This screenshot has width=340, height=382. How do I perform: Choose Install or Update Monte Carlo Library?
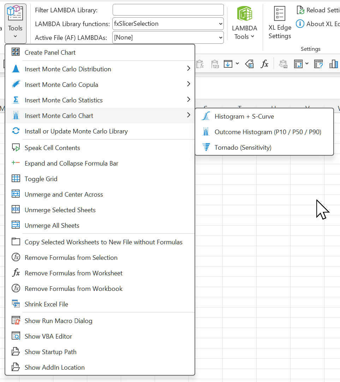(100, 131)
